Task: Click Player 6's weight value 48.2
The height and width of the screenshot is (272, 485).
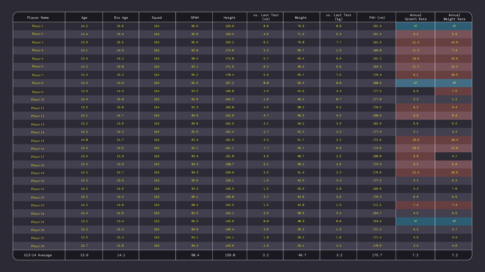Action: (301, 67)
